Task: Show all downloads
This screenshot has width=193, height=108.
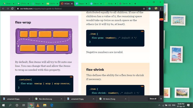Action: pyautogui.click(x=153, y=99)
